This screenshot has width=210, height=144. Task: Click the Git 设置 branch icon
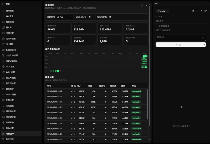coord(3,44)
